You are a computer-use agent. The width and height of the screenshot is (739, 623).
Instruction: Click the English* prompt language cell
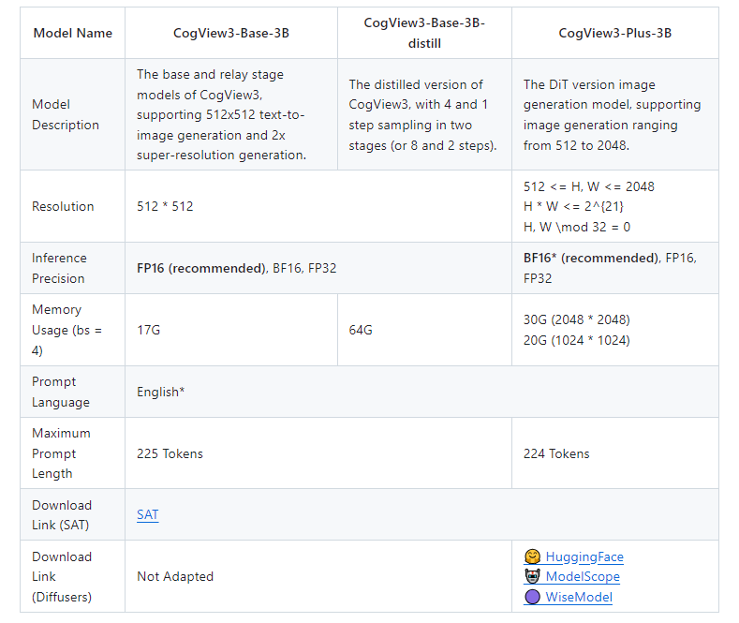421,392
